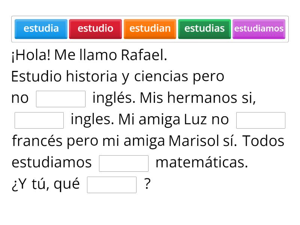This screenshot has height=225, width=300.
Task: Click the blank after 'no' before 'inglés'
Action: point(61,98)
